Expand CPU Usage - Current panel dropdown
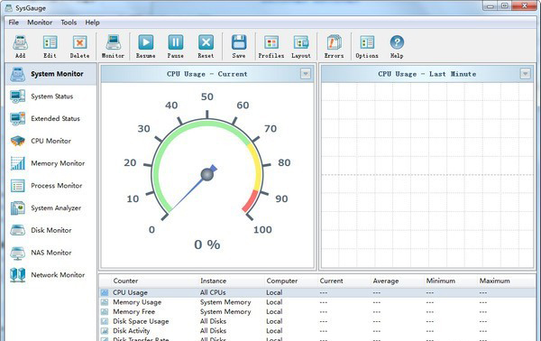Viewport: 541px width, 341px height. pyautogui.click(x=306, y=74)
